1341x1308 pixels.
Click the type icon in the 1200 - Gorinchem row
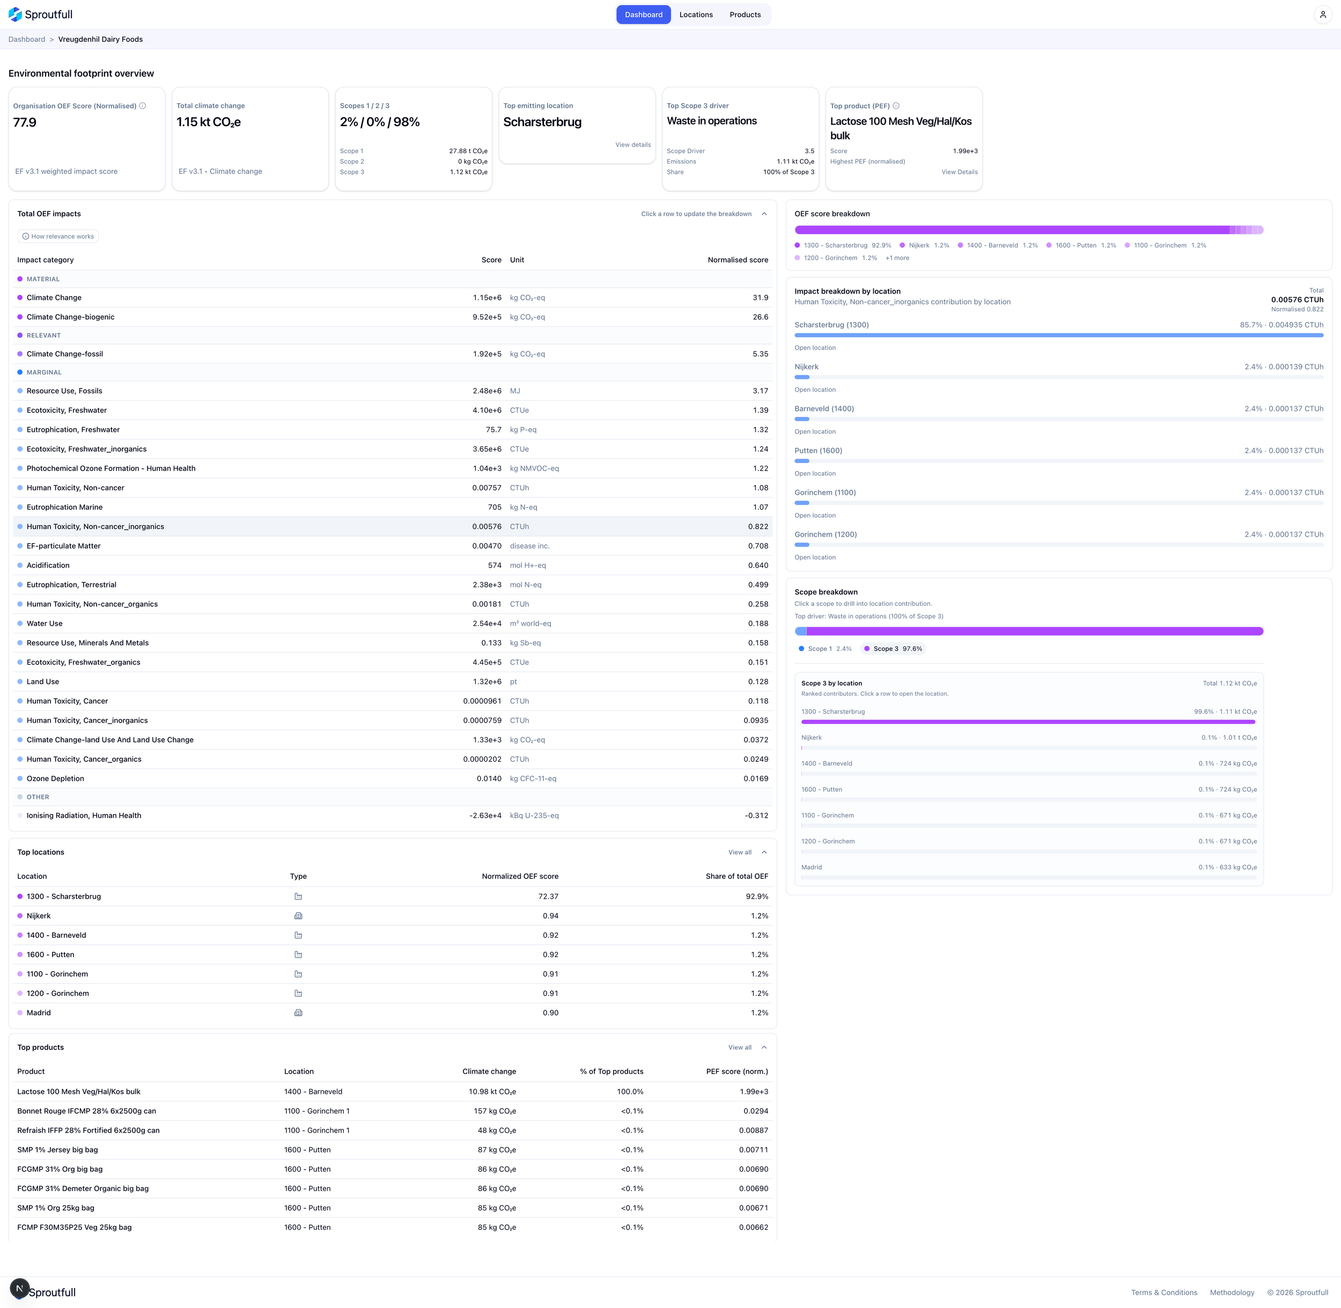pos(298,994)
